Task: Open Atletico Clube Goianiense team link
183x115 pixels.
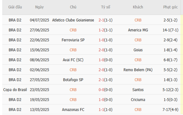Action: tap(73, 20)
